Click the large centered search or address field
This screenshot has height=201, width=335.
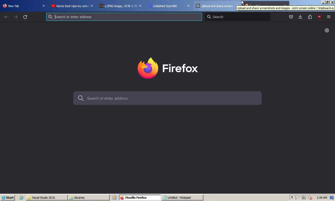(x=167, y=98)
